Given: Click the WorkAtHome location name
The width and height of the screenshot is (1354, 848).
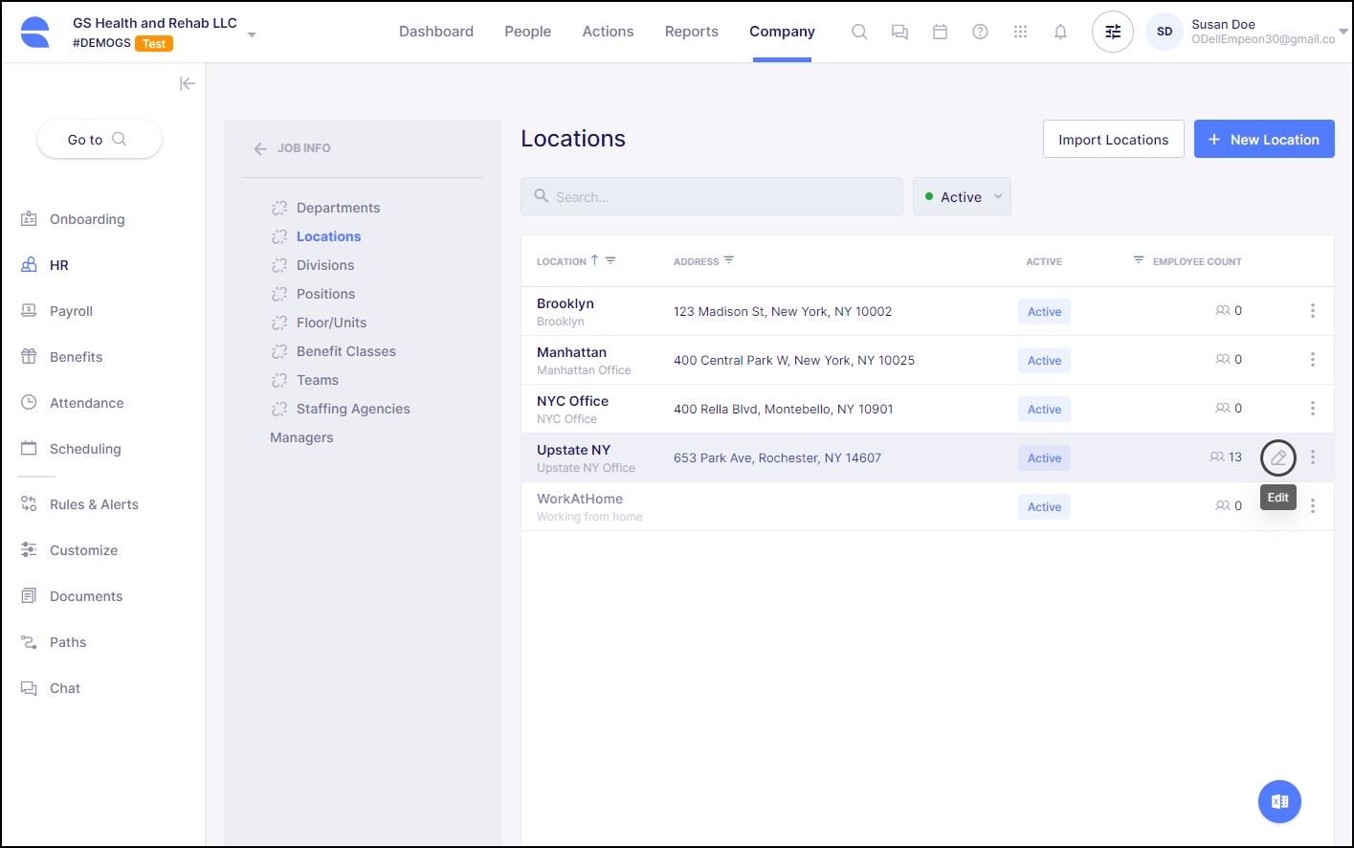Looking at the screenshot, I should point(580,499).
